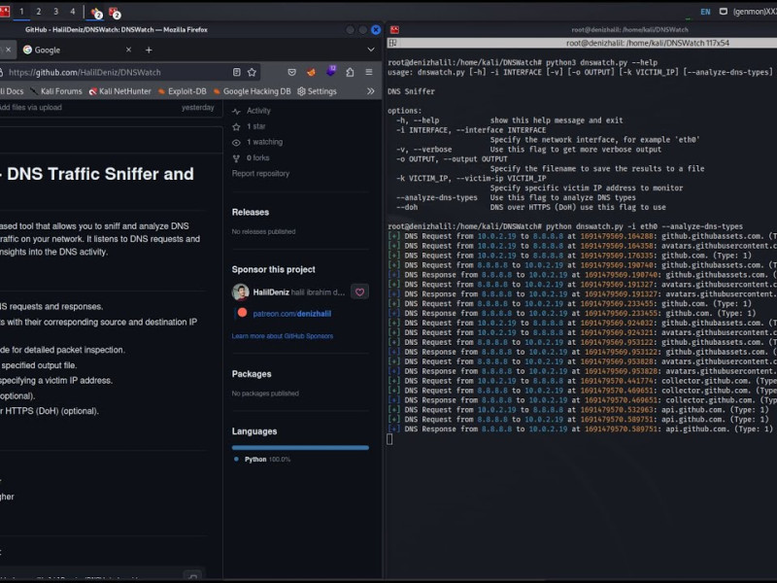Open the Kali Forums bookmark
Screen dimensions: 777x583
56,91
